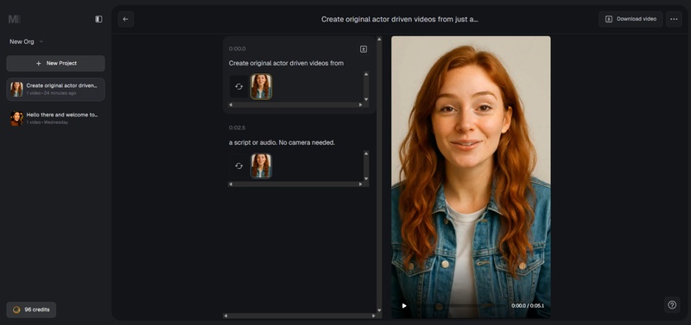Click the 0:00.0 timestamp label
Screen dimensions: 691x325
pos(237,49)
